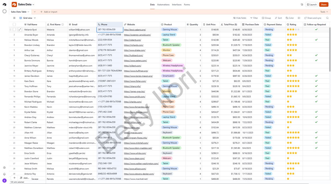This screenshot has width=331, height=184.
Task: Toggle Follow-up Required for Krystal Bates
Action: point(316,112)
